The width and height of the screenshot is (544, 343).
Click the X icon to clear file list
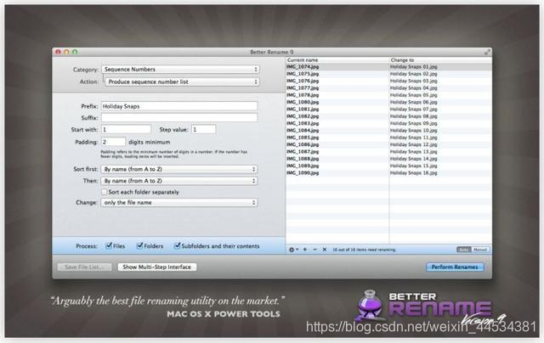pos(325,250)
